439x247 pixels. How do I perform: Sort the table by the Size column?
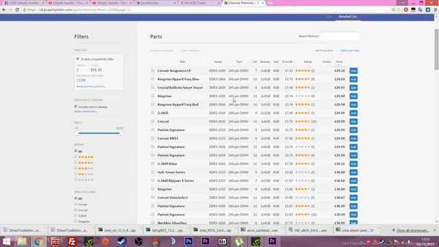pos(276,62)
